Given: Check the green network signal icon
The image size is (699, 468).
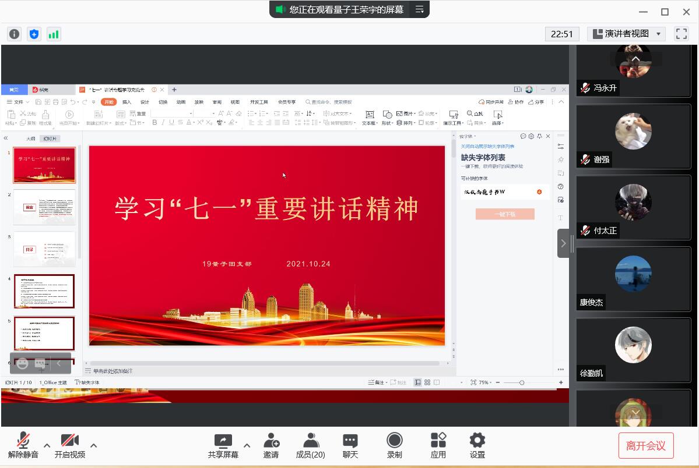Looking at the screenshot, I should click(54, 34).
